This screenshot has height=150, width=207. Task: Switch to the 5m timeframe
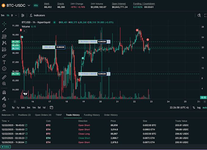pos(3,16)
